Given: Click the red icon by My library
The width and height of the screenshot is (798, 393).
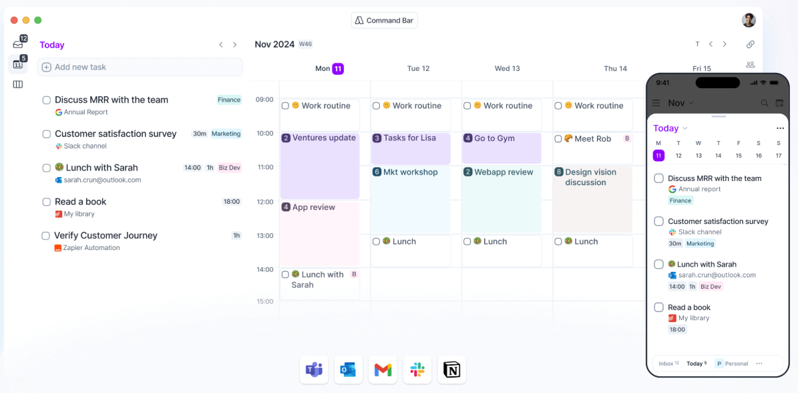Looking at the screenshot, I should pos(59,214).
